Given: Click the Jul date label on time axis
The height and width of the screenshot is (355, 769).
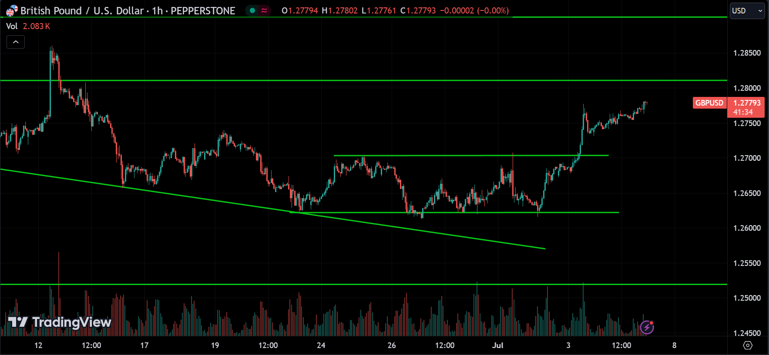Looking at the screenshot, I should pyautogui.click(x=497, y=345).
